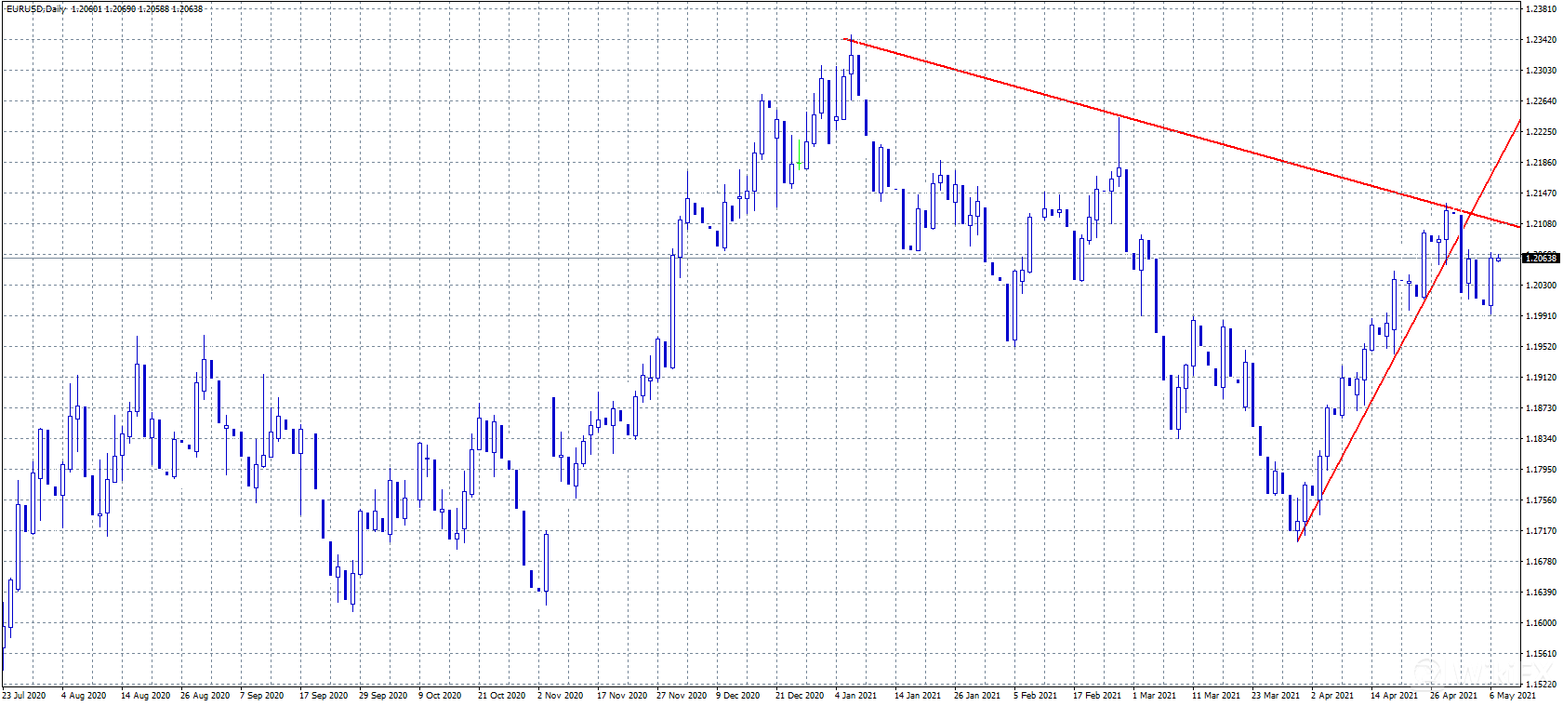
Task: Click the 17 Feb 2021 date label
Action: click(x=1096, y=695)
